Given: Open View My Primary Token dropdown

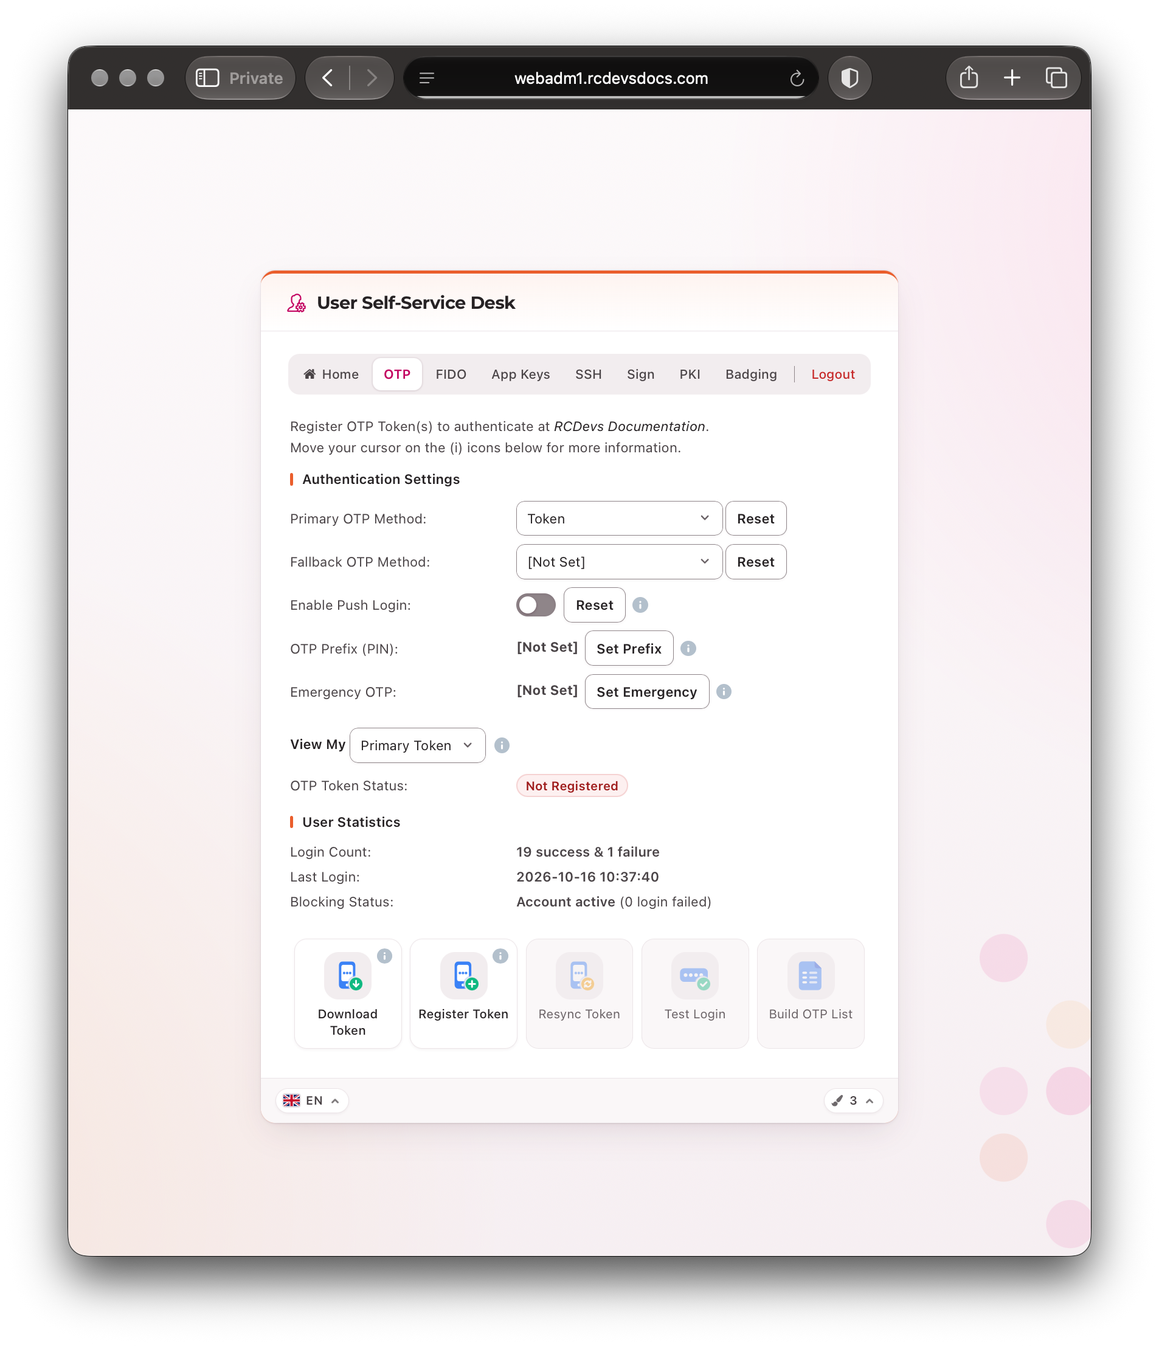Looking at the screenshot, I should 417,745.
